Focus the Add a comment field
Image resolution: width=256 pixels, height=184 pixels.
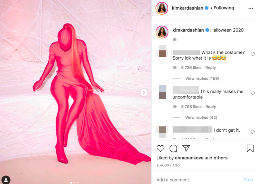click(x=198, y=180)
